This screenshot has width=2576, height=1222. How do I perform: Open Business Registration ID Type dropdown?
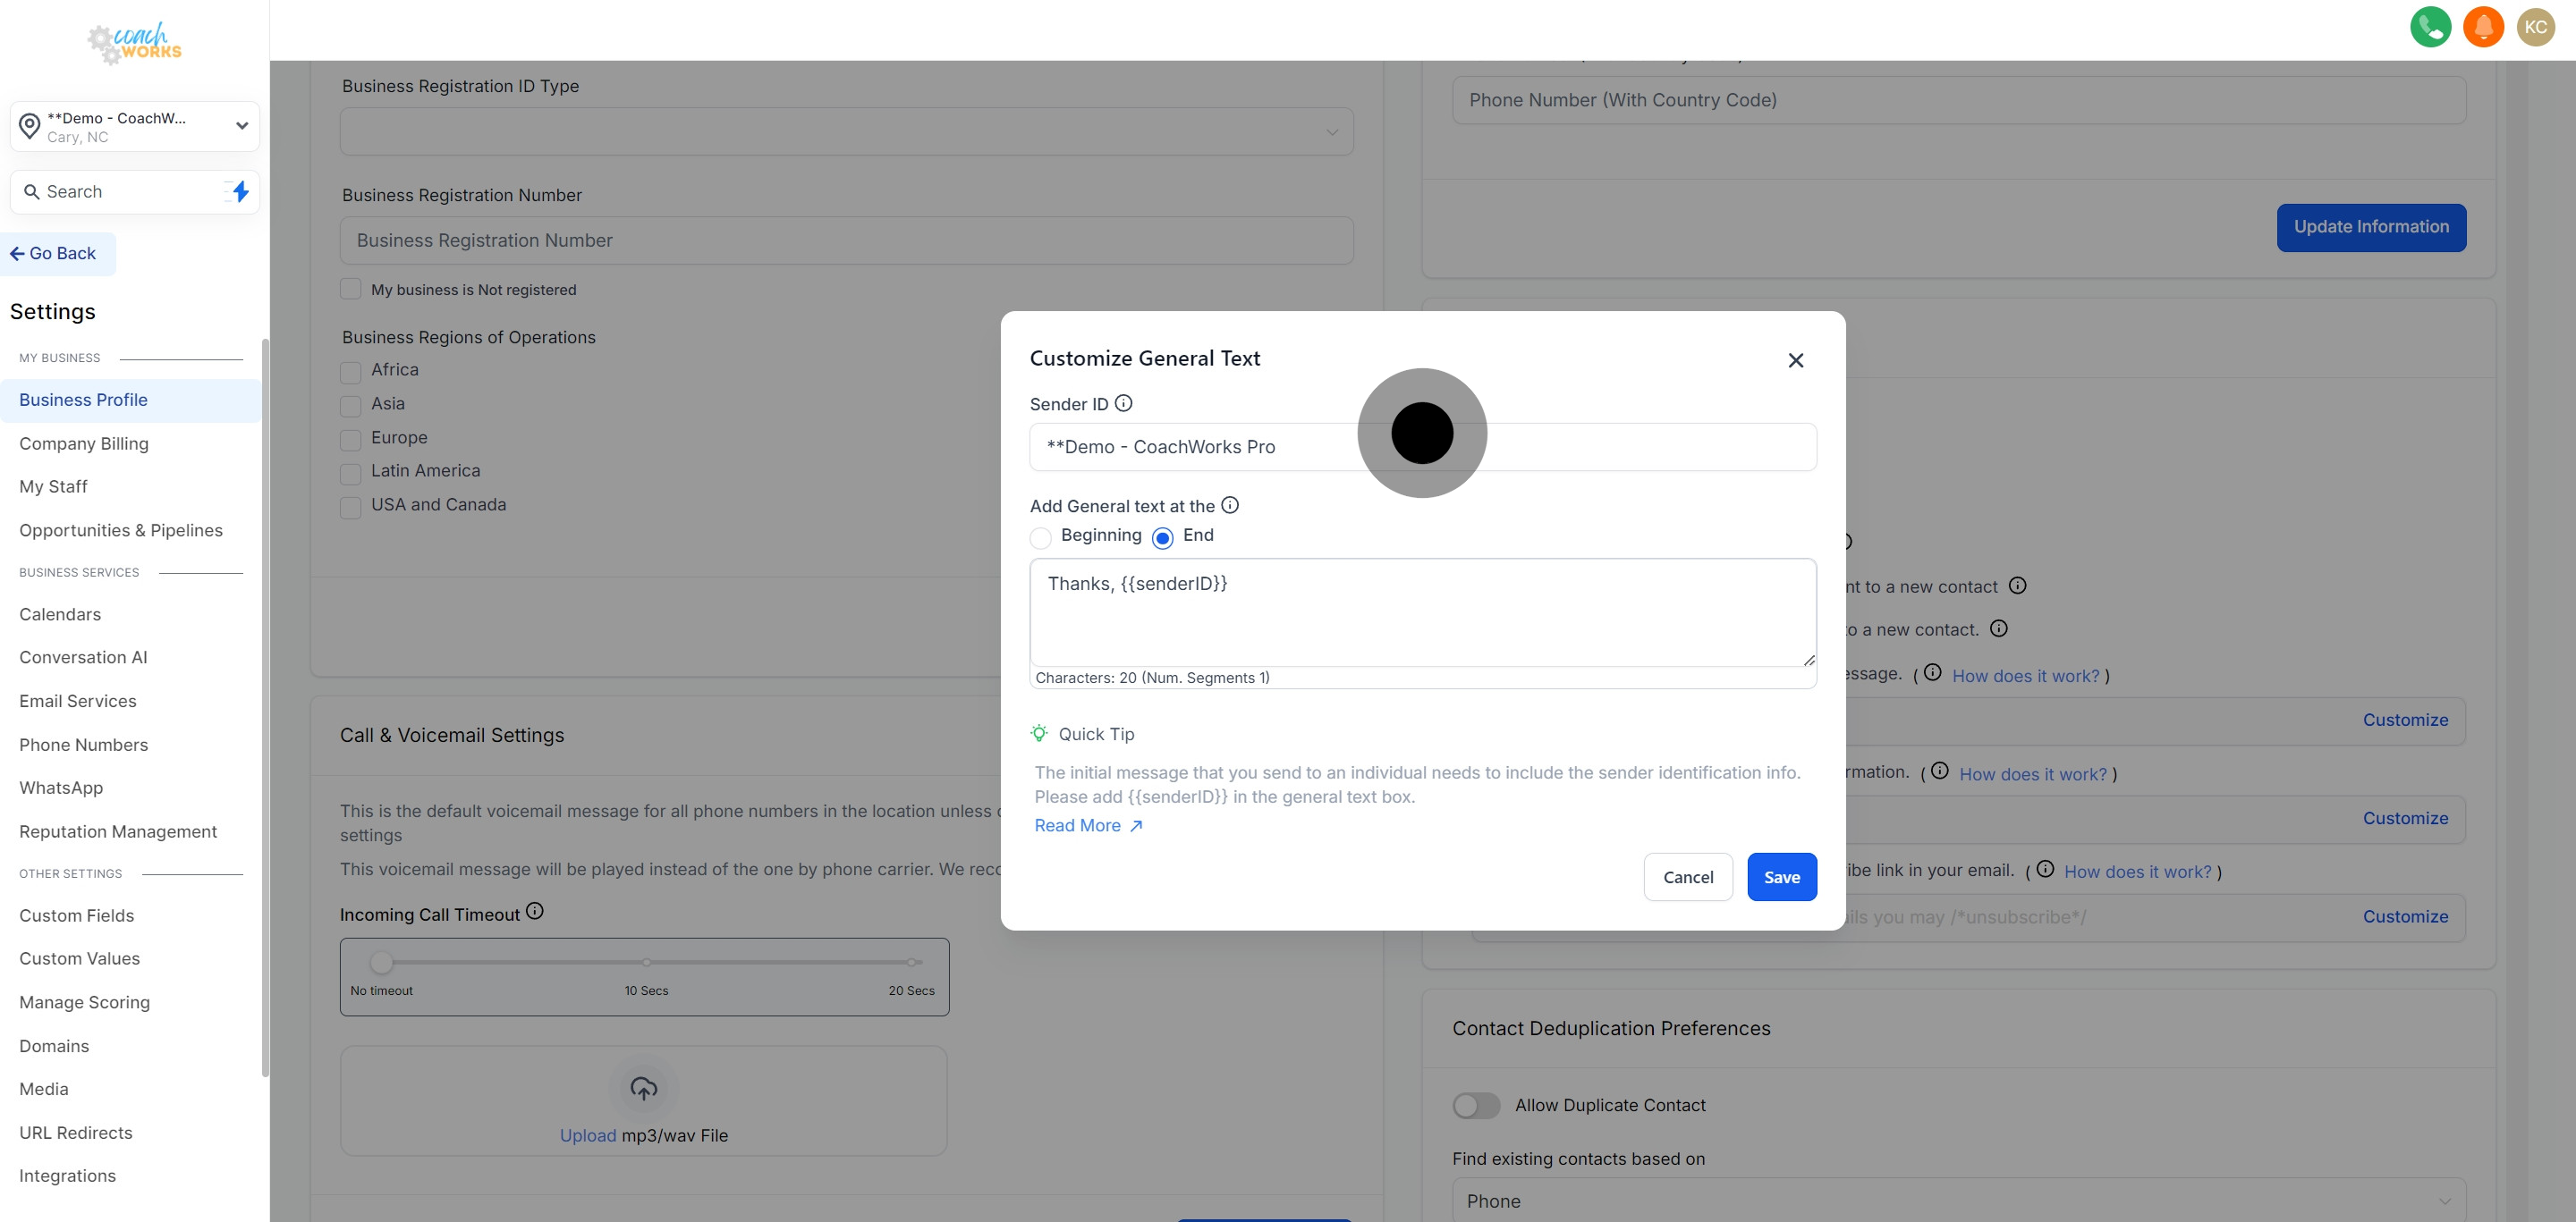tap(846, 132)
